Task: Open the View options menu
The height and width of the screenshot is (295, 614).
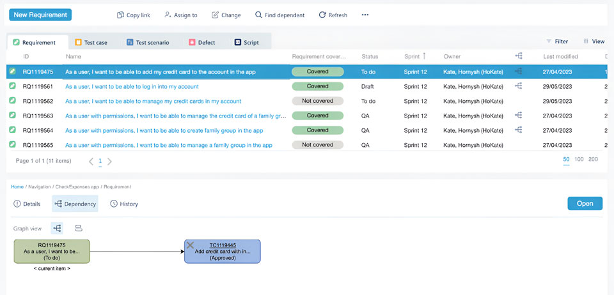Action: coord(593,42)
